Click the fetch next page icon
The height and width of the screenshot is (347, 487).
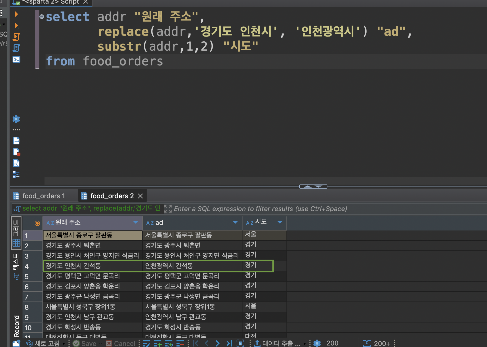[x=240, y=343]
